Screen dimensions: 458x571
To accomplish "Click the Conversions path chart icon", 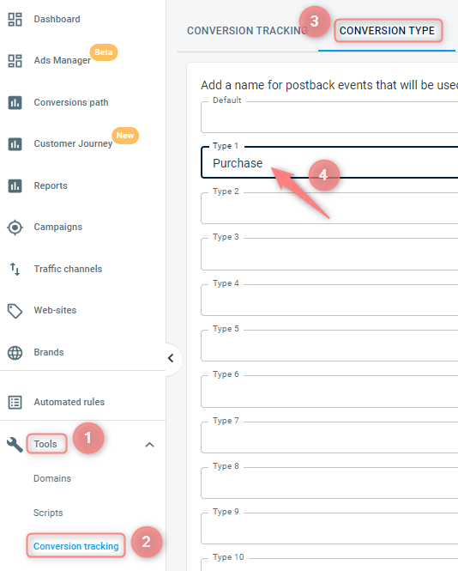I will (15, 103).
